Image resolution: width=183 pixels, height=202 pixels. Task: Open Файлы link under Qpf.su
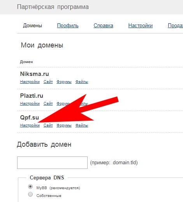(82, 125)
